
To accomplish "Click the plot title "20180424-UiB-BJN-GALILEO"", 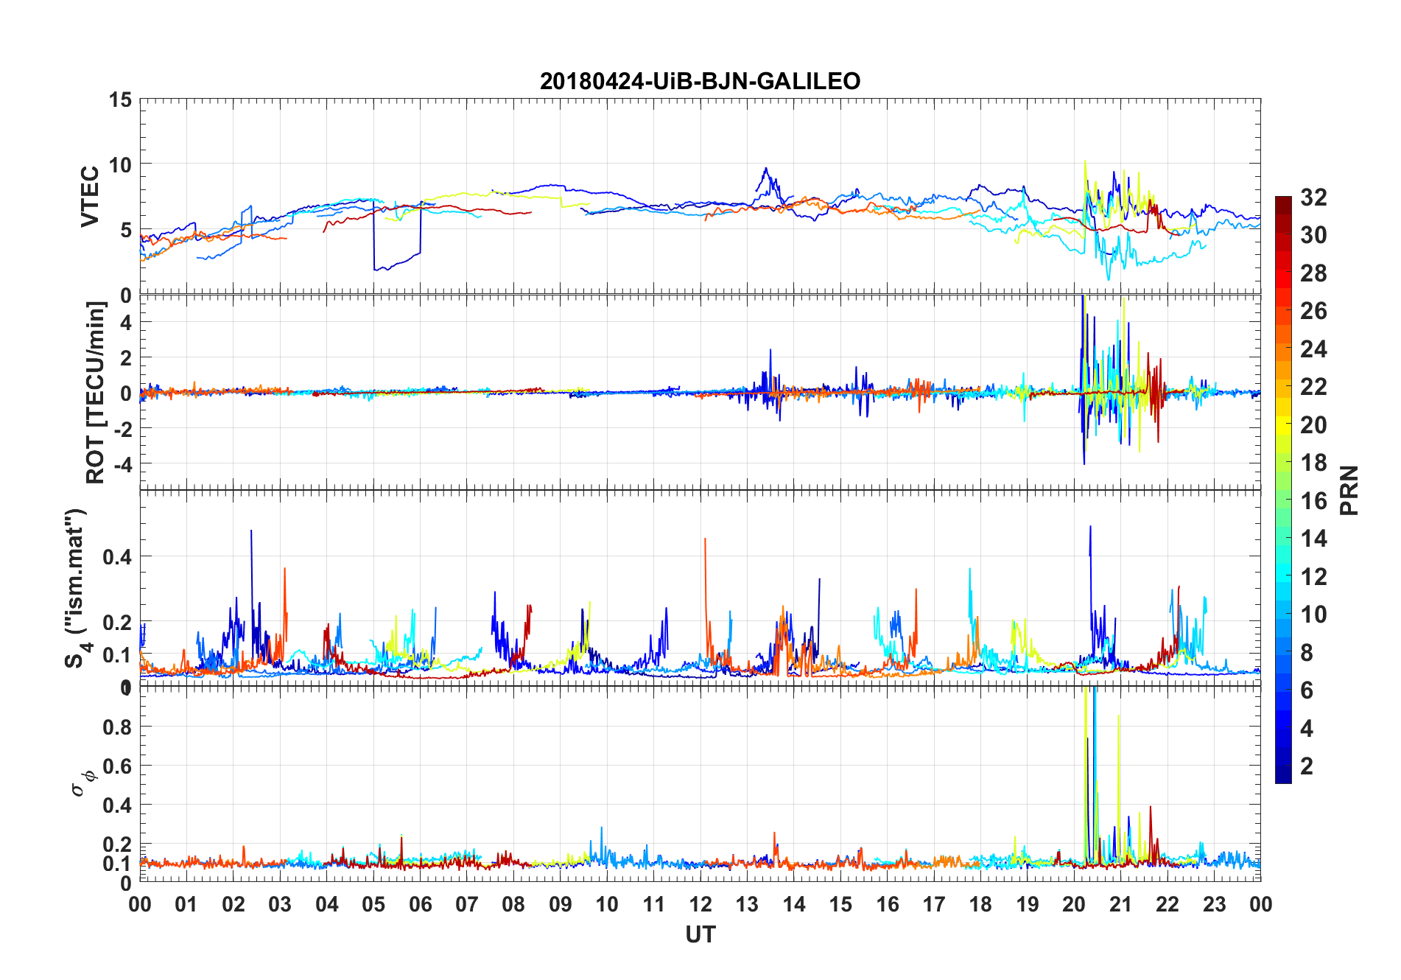I will pyautogui.click(x=700, y=81).
